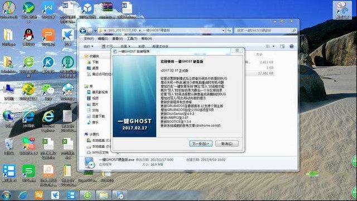Screen dimensions: 357x201
Task: Click the 取消(C) button in installer
Action: tap(227, 143)
